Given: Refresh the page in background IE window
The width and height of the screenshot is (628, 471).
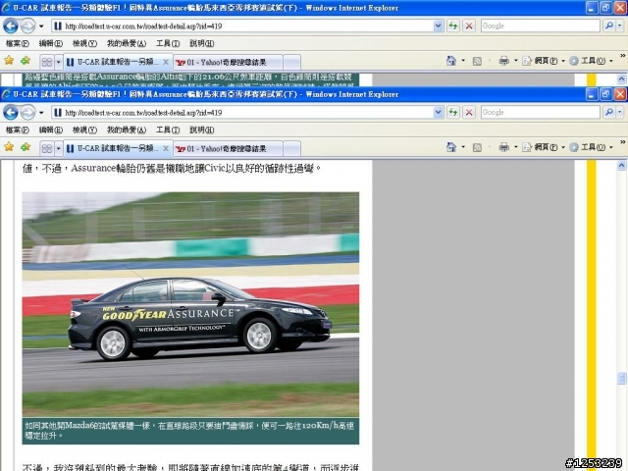Looking at the screenshot, I should 453,26.
